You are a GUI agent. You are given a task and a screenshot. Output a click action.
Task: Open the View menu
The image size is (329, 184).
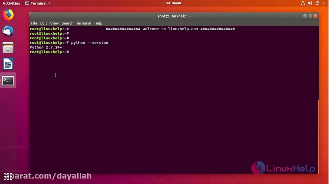click(54, 23)
